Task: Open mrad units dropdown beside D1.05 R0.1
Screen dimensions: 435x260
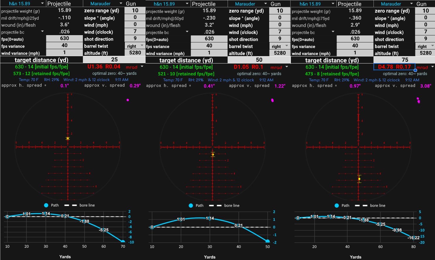Action: [287, 67]
